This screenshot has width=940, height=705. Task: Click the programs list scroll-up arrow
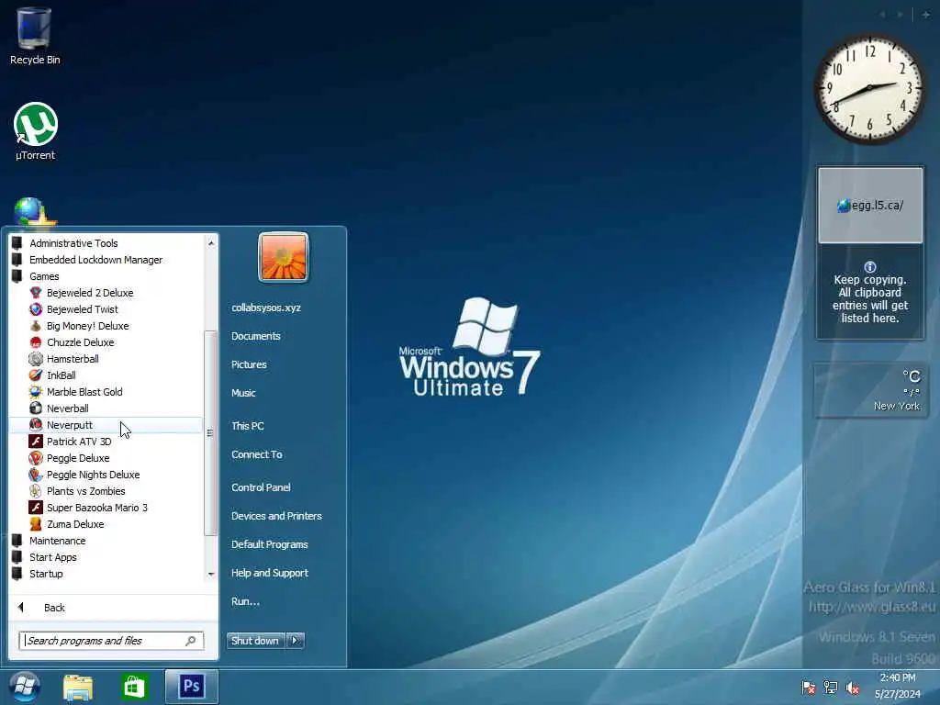[210, 242]
